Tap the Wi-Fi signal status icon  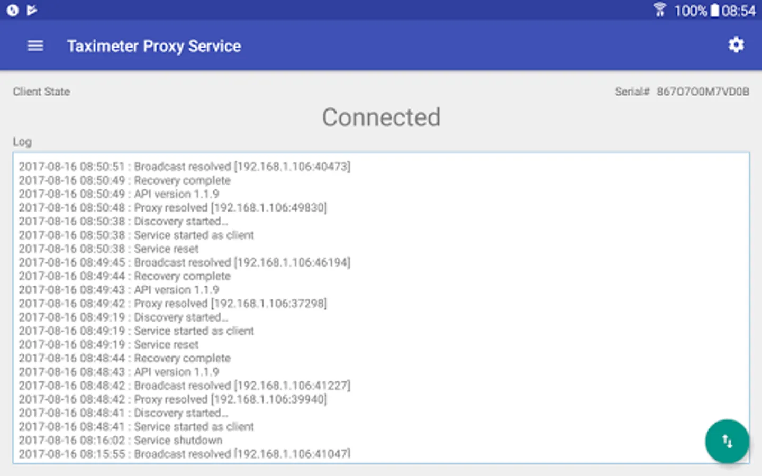(x=659, y=10)
